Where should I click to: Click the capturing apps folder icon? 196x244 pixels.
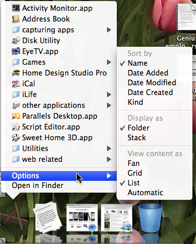pos(16,30)
